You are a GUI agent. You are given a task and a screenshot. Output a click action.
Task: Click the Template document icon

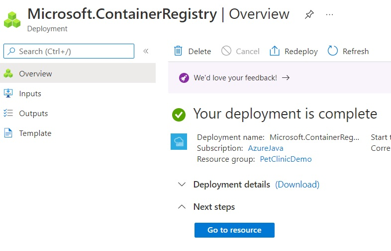[x=8, y=133]
